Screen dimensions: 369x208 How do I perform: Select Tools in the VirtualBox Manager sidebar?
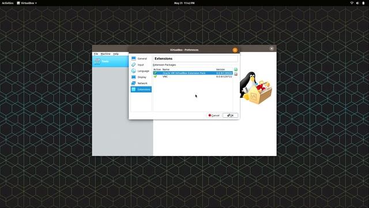pos(110,61)
